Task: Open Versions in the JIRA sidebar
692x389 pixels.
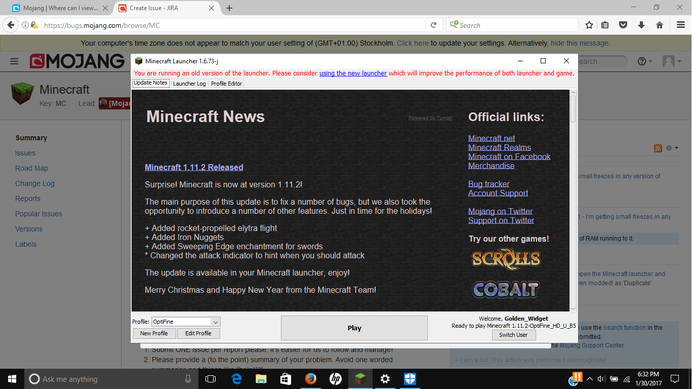Action: tap(29, 229)
